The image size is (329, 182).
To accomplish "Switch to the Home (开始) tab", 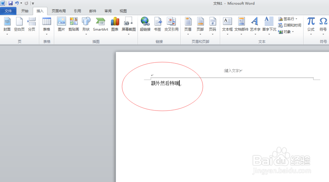I will 25,11.
